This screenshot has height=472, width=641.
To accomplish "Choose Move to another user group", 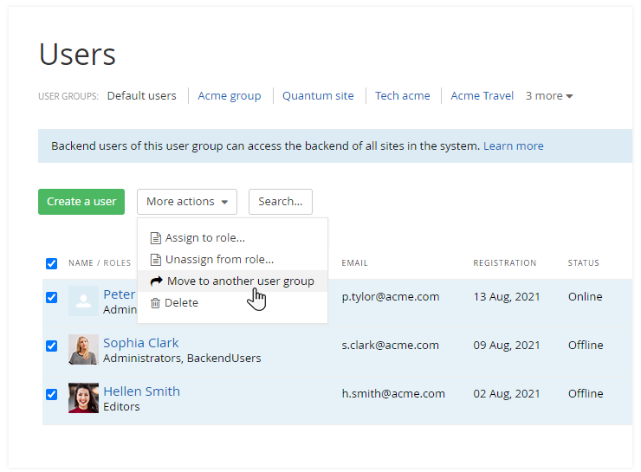I will click(240, 281).
